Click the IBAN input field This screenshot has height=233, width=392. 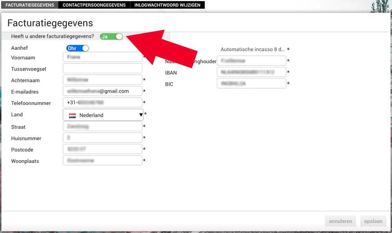pos(252,72)
